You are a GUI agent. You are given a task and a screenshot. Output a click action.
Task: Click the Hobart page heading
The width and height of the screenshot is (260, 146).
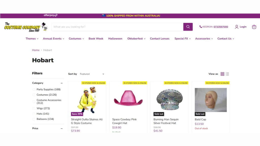(43, 60)
